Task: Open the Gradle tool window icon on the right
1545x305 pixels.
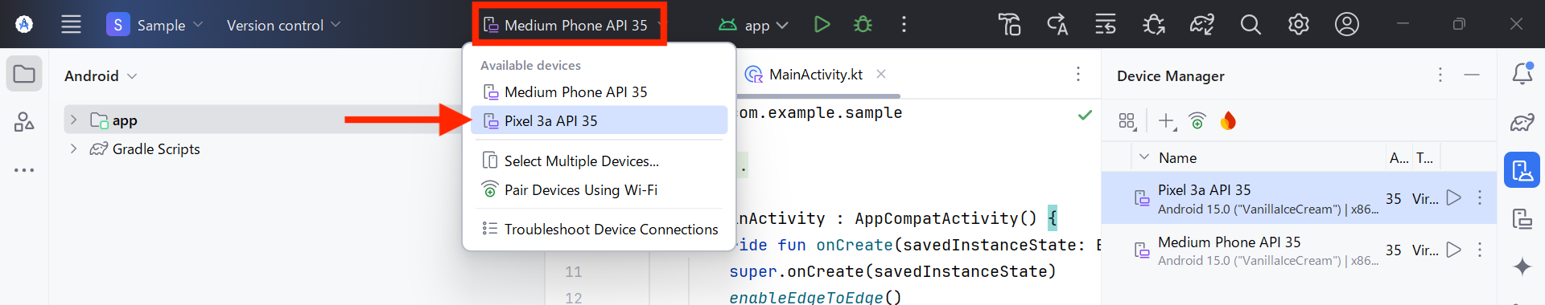Action: 1522,122
